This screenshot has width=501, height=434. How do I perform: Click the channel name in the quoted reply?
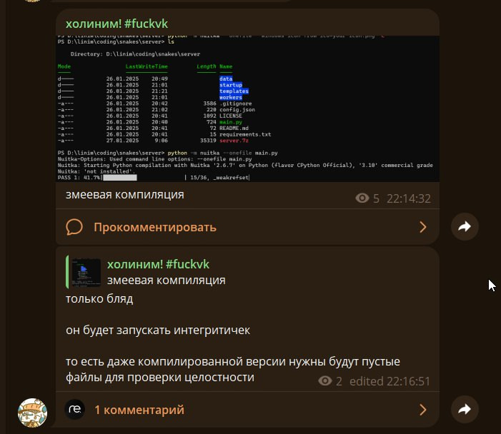tap(158, 264)
